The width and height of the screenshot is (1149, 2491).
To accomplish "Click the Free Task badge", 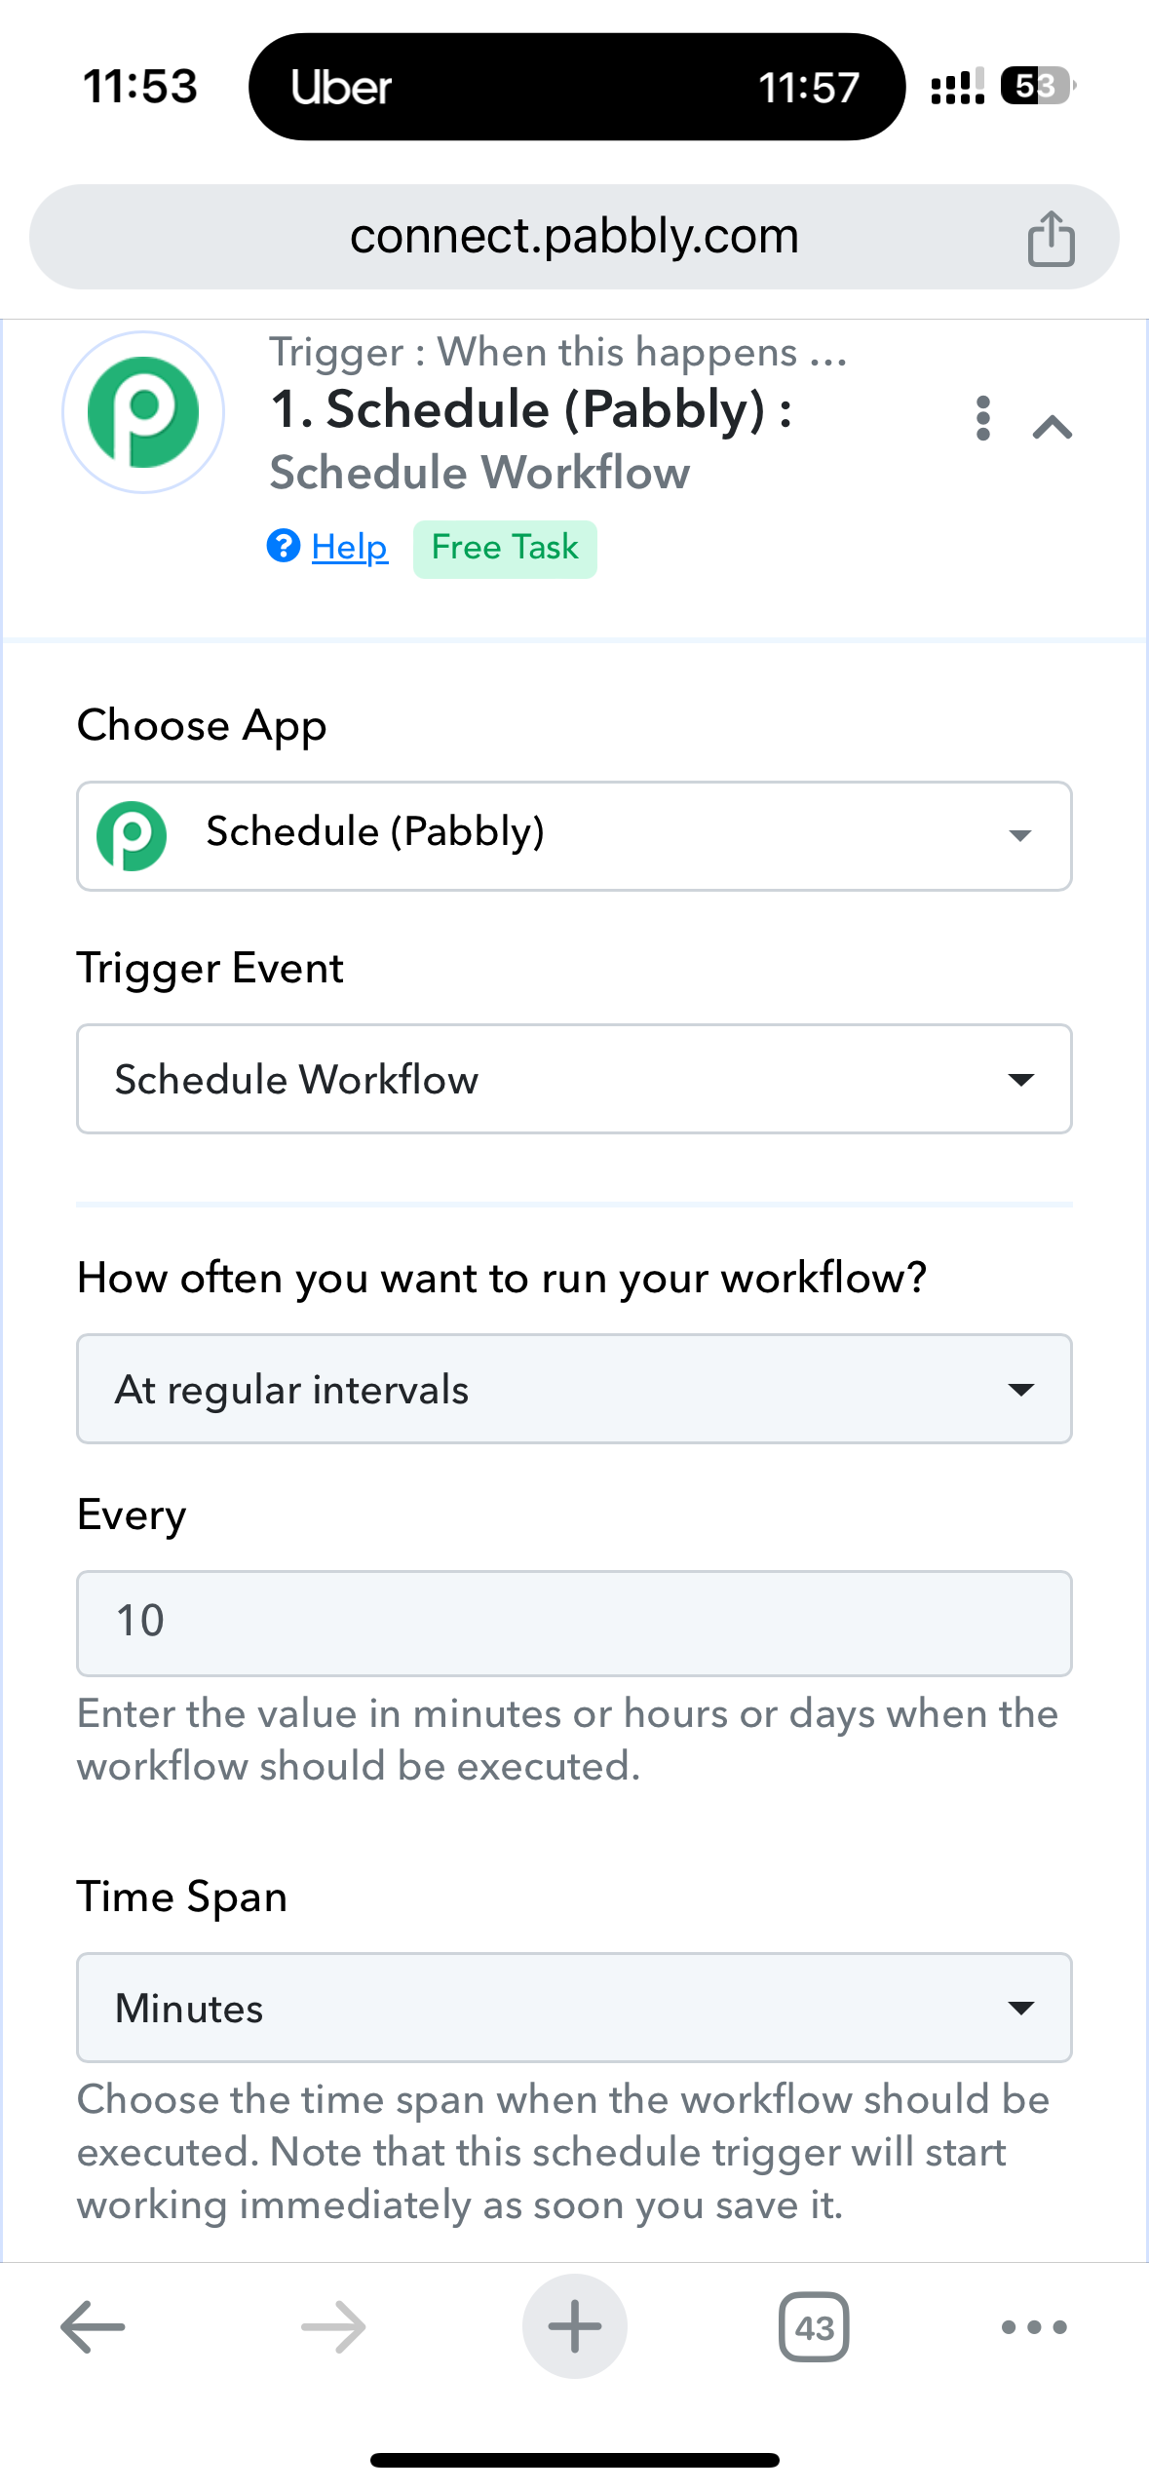I will pyautogui.click(x=505, y=549).
